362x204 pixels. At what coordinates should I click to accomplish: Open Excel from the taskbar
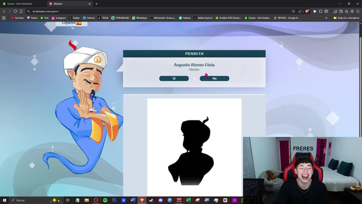click(188, 200)
